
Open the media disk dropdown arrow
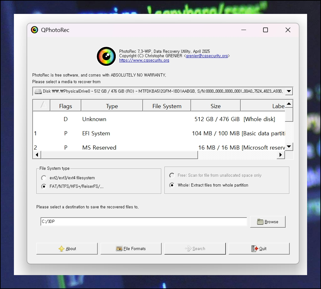(x=289, y=91)
